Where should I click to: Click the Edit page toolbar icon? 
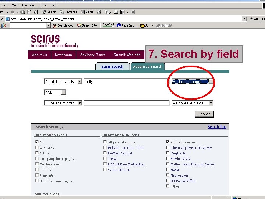123,12
